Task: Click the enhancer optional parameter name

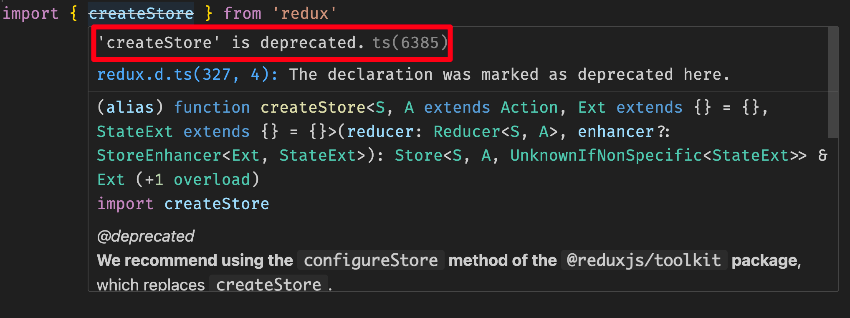Action: pos(616,131)
